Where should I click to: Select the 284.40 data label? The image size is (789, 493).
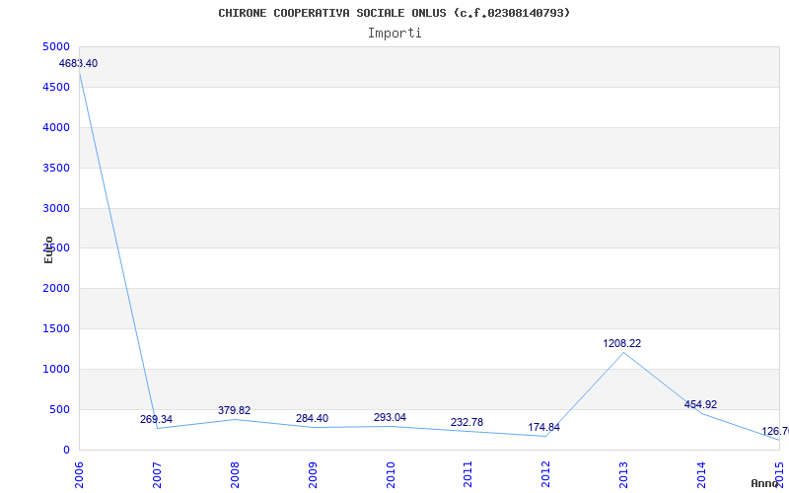pyautogui.click(x=312, y=418)
